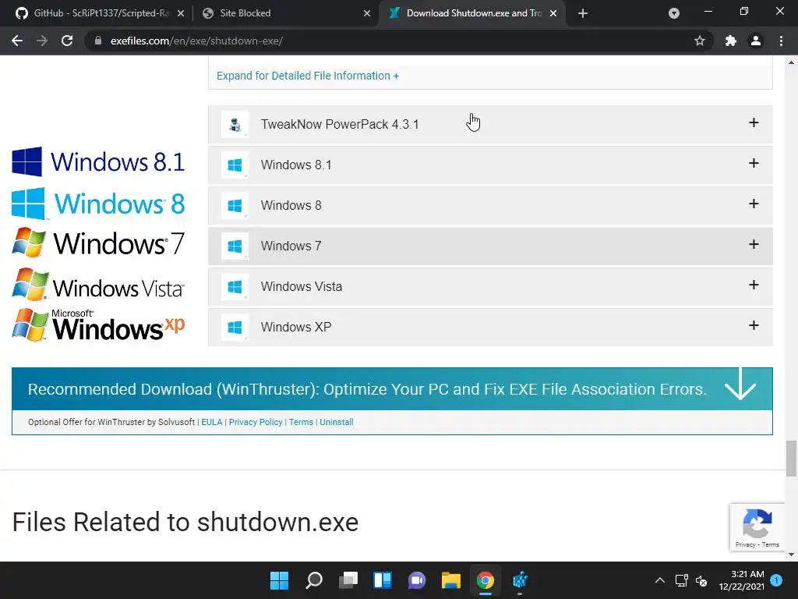Close the Download Shutdown.exe tab
The height and width of the screenshot is (599, 798).
tap(553, 13)
